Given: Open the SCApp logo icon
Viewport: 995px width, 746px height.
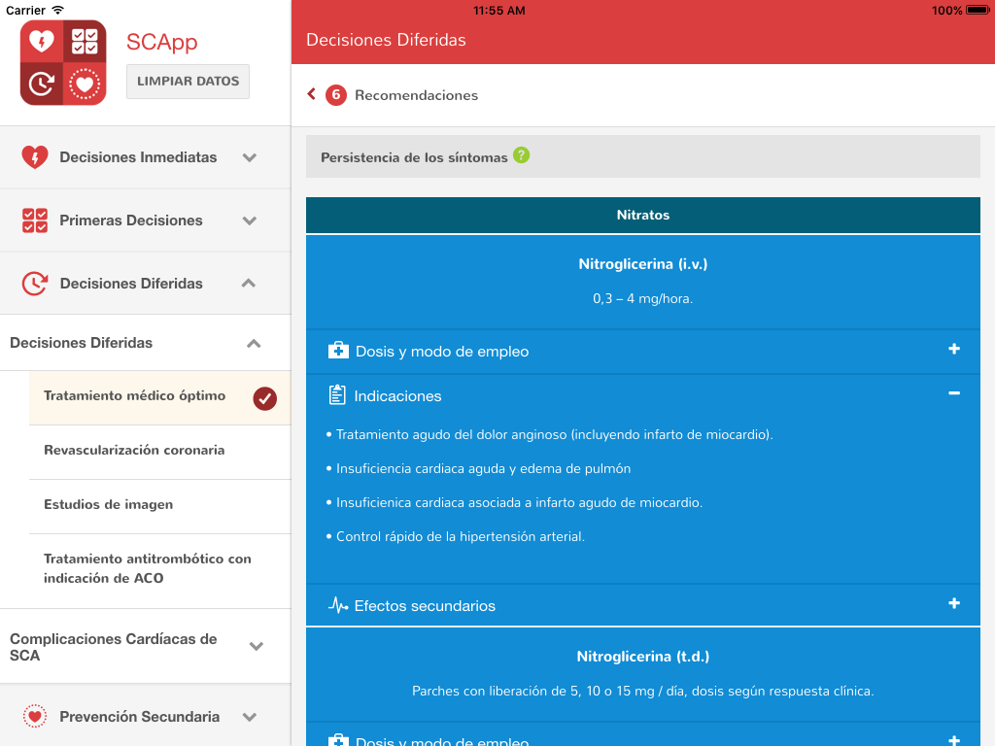Looking at the screenshot, I should (x=63, y=62).
